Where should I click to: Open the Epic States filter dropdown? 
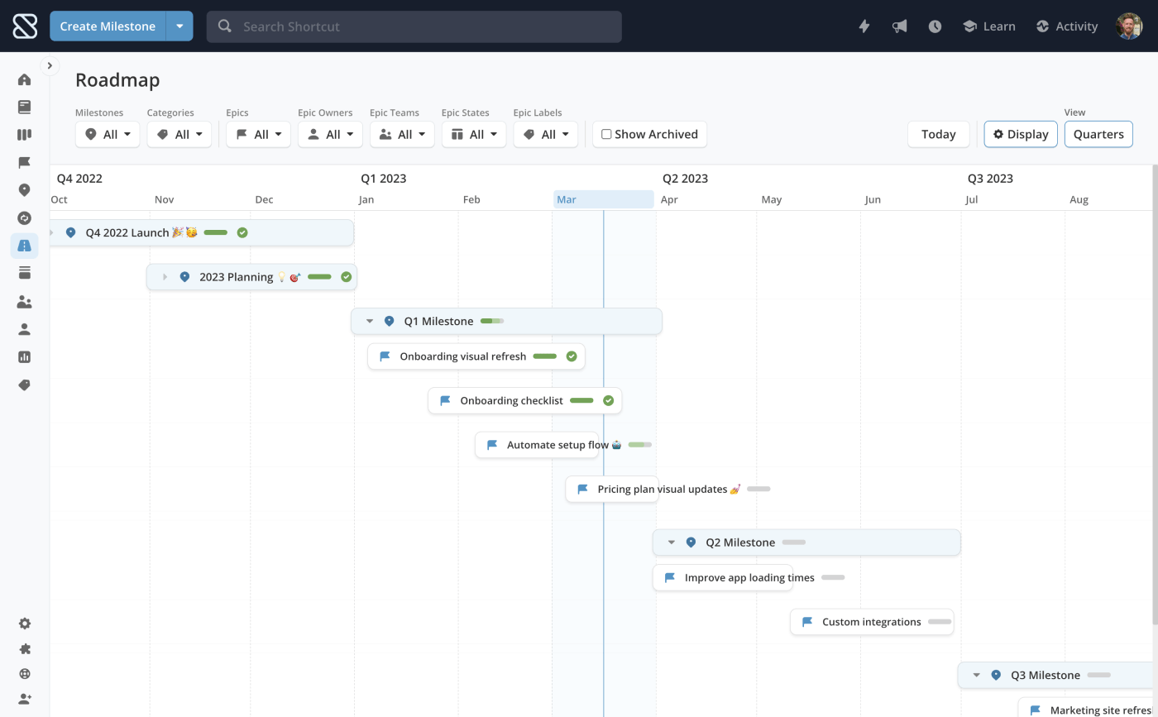(x=473, y=134)
